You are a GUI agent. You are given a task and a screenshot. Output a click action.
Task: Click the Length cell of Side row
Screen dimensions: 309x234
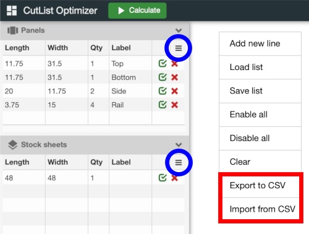[x=24, y=91]
